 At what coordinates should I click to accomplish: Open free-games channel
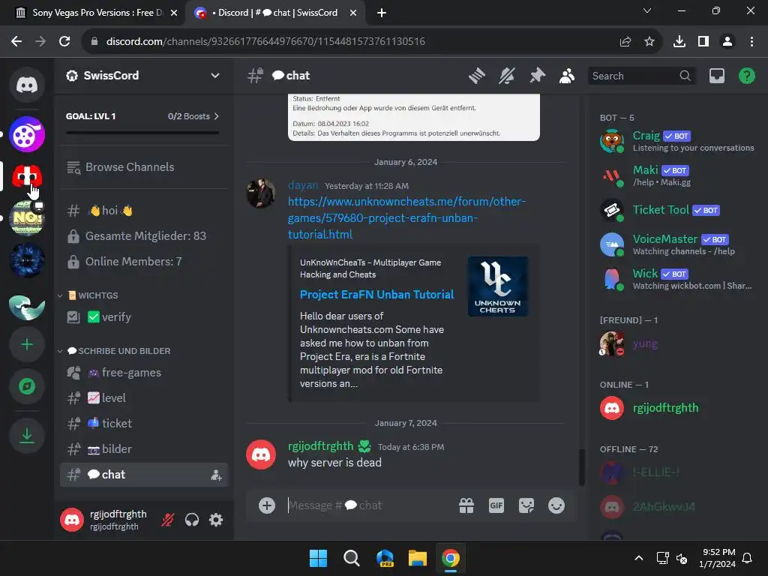click(x=143, y=373)
